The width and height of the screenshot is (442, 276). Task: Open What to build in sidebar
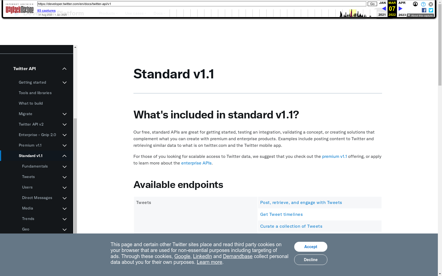point(31,103)
